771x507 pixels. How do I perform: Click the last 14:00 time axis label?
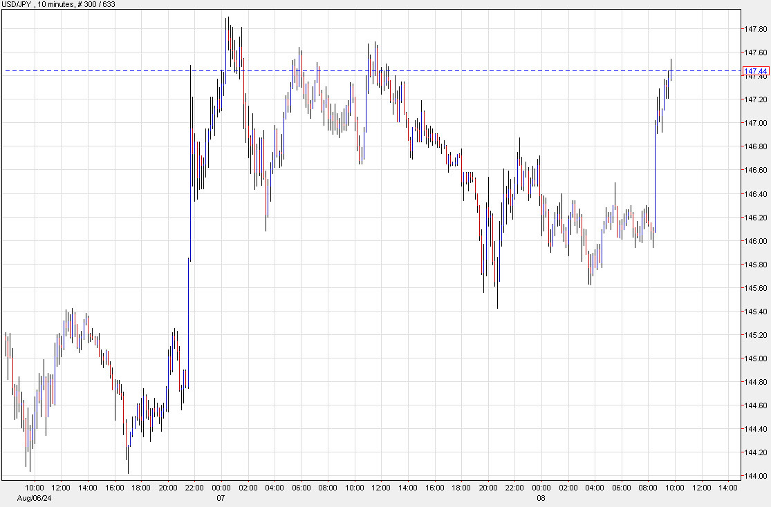click(728, 488)
